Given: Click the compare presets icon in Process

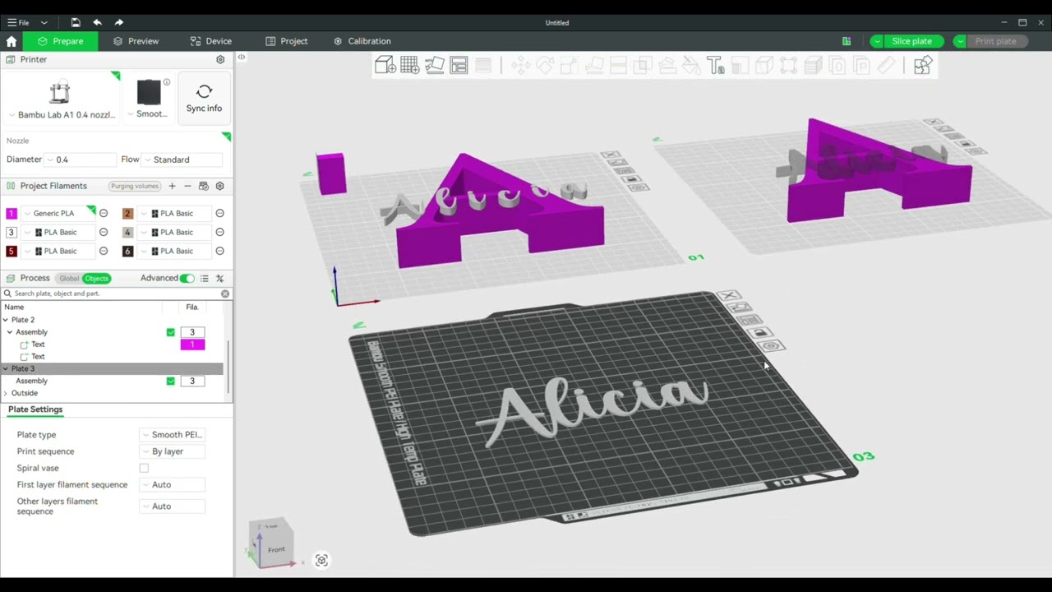Looking at the screenshot, I should pos(219,279).
